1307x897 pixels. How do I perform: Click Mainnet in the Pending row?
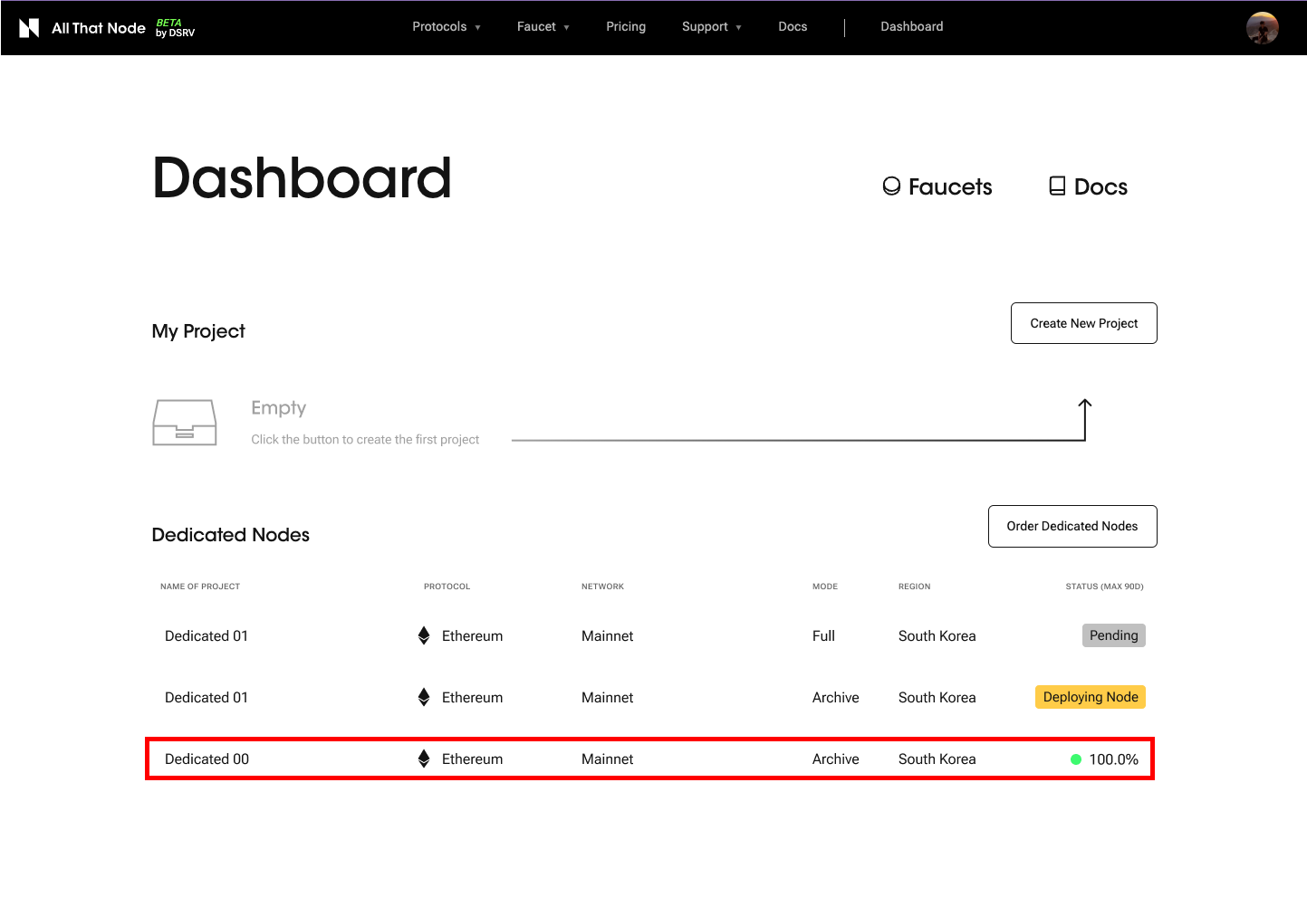[x=608, y=636]
